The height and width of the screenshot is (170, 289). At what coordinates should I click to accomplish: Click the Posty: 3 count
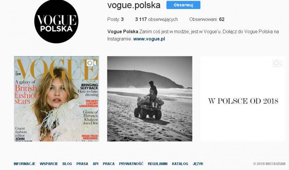[116, 20]
